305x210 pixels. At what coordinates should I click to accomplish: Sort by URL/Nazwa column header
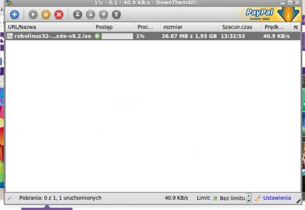point(50,27)
